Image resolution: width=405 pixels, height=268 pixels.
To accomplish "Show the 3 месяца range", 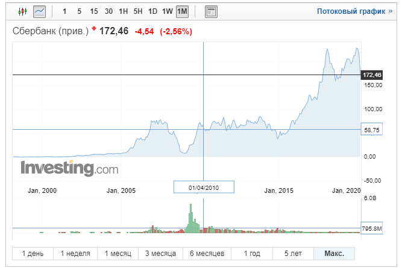I will pos(160,254).
